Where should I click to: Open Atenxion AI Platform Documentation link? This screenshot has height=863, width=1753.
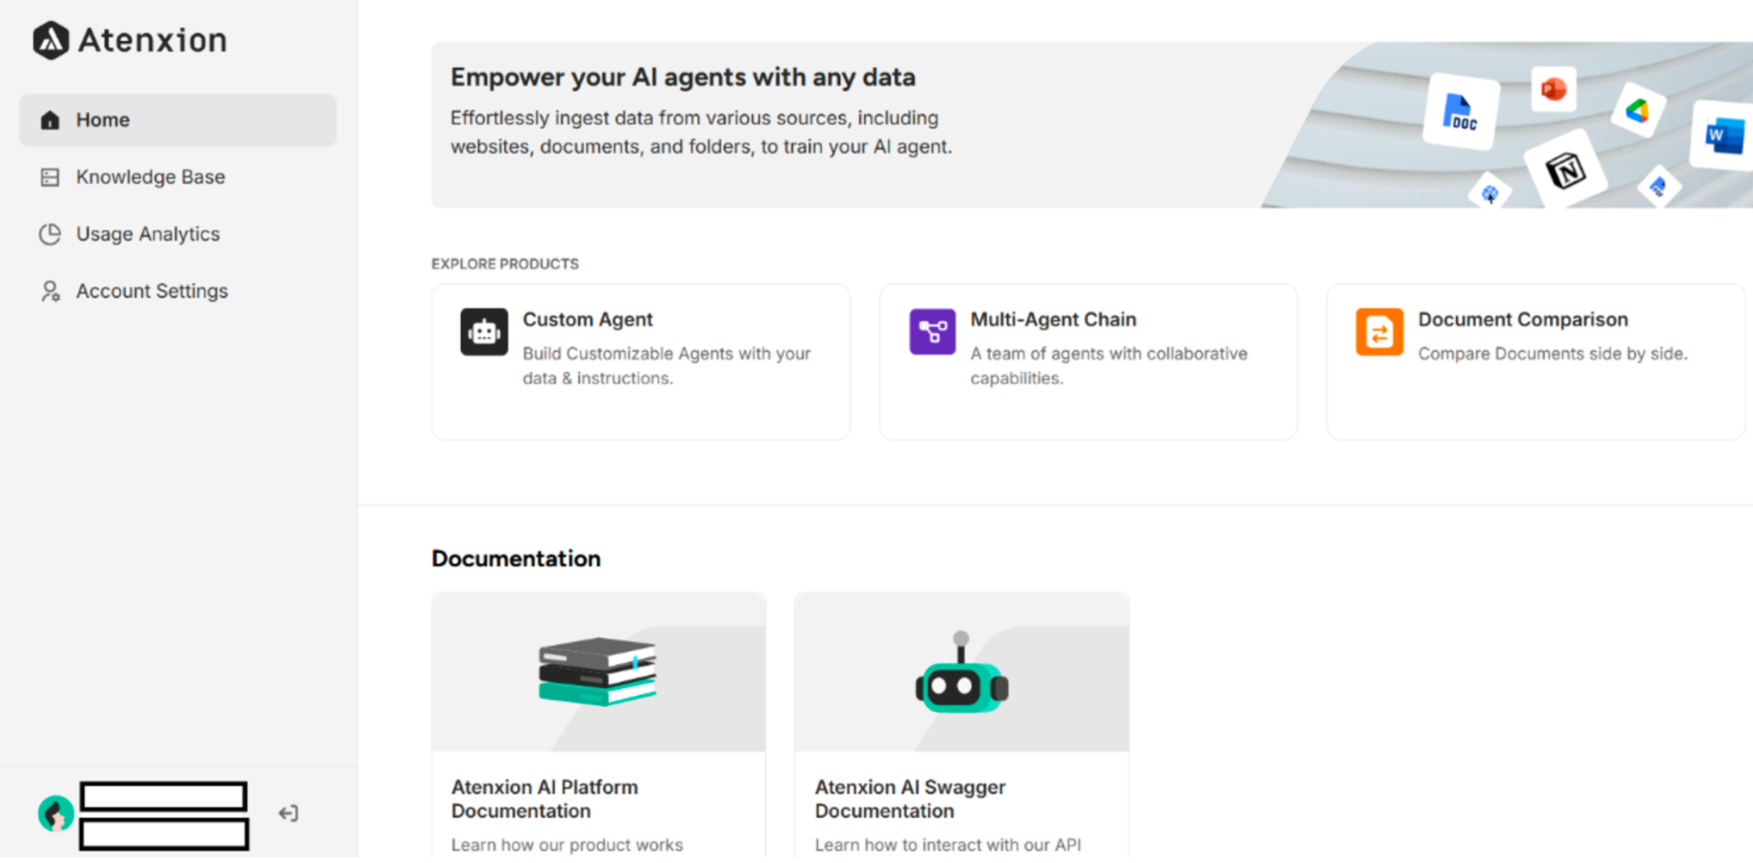544,800
